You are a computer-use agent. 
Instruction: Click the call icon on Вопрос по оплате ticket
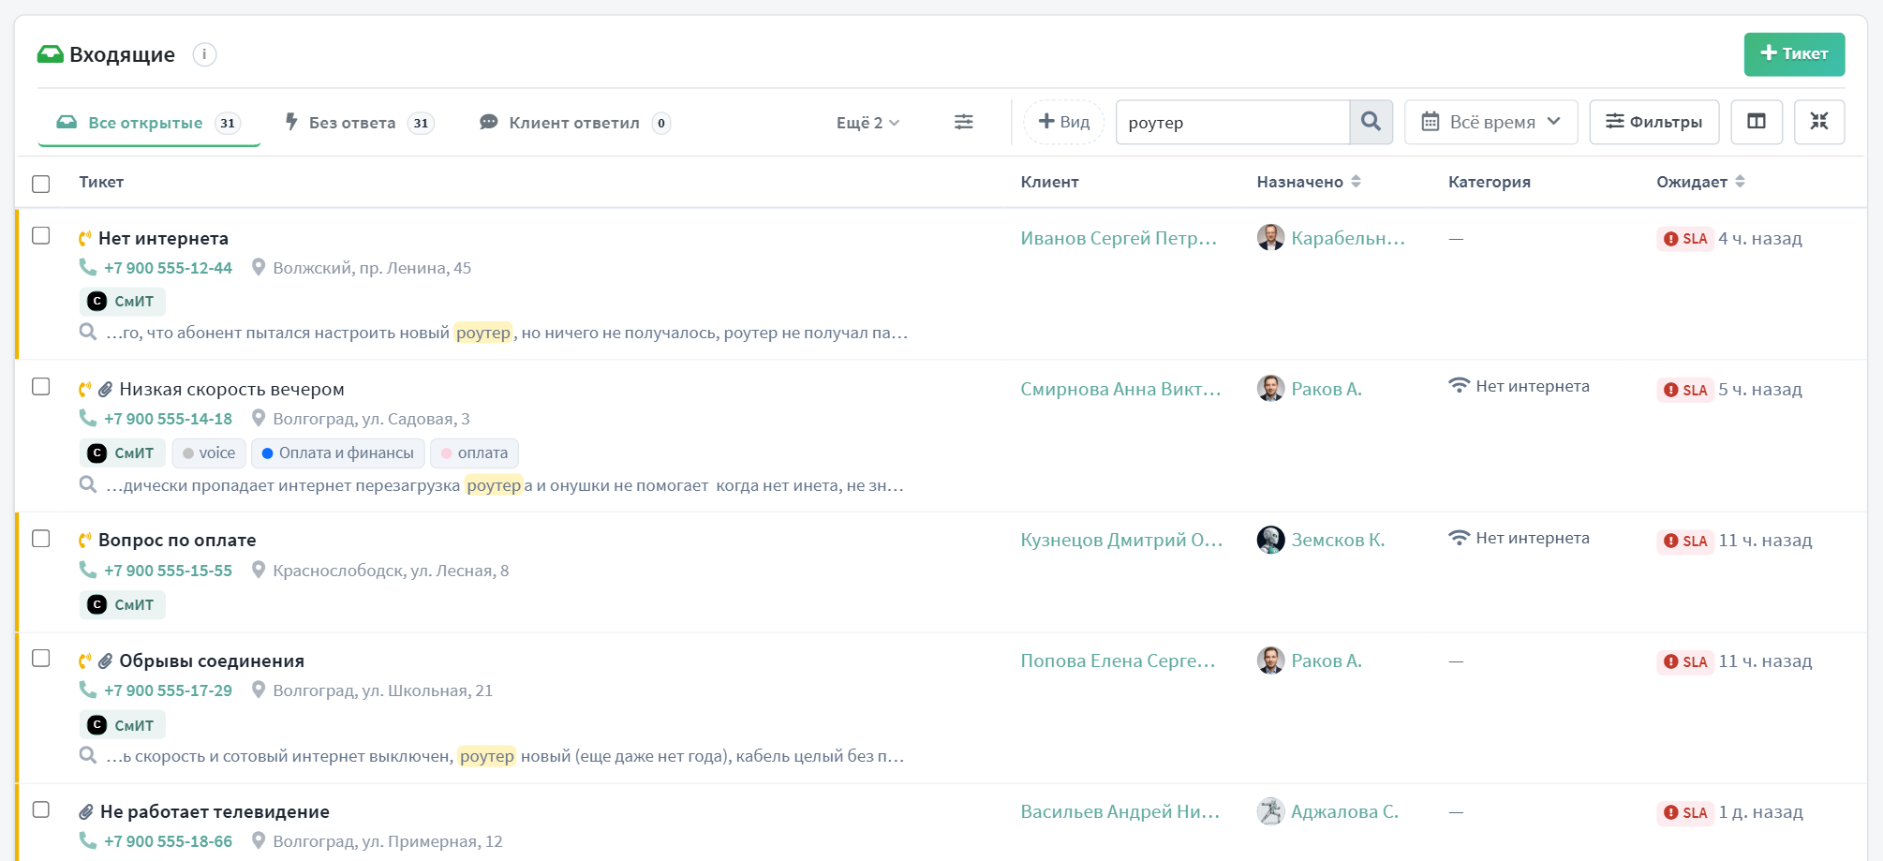click(x=85, y=541)
